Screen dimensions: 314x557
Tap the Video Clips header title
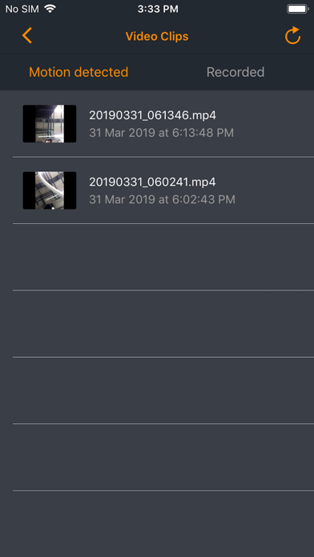pos(157,36)
